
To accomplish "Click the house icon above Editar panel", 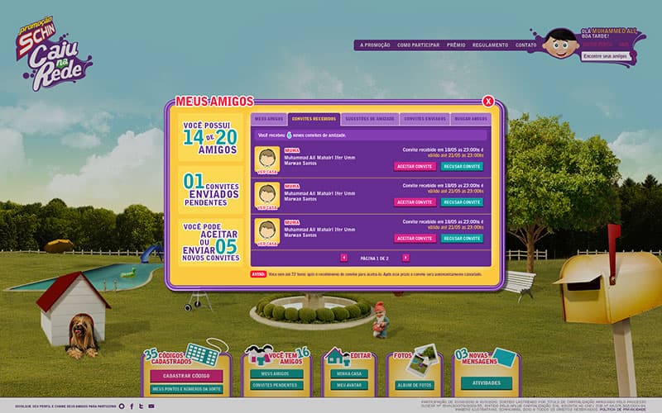I will coord(336,356).
